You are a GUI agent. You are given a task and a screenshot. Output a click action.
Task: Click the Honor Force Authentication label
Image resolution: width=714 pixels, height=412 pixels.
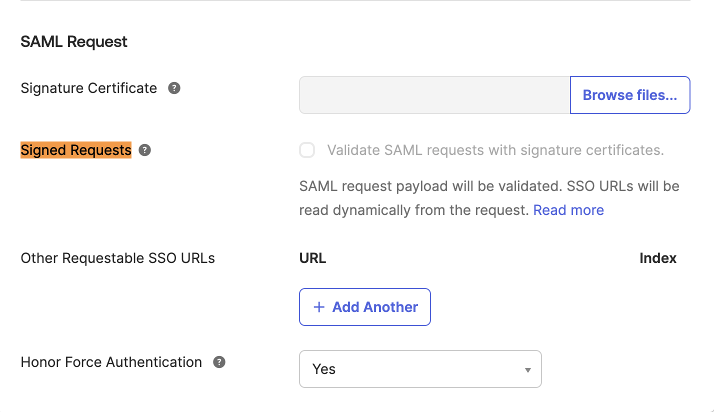[111, 362]
